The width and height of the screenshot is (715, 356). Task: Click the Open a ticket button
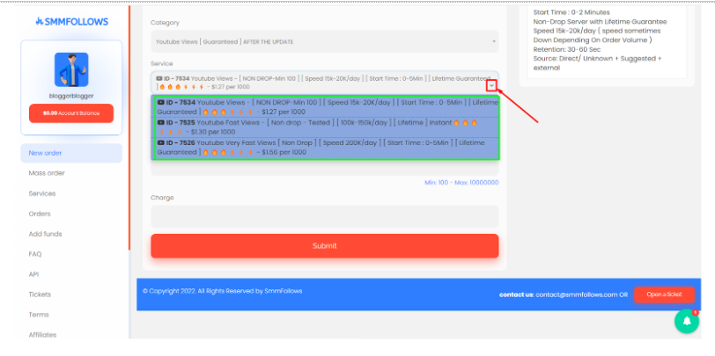point(665,294)
